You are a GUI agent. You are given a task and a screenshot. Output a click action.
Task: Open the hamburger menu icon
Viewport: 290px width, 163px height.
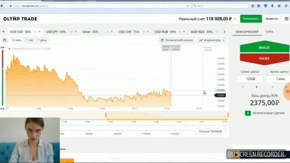click(286, 19)
